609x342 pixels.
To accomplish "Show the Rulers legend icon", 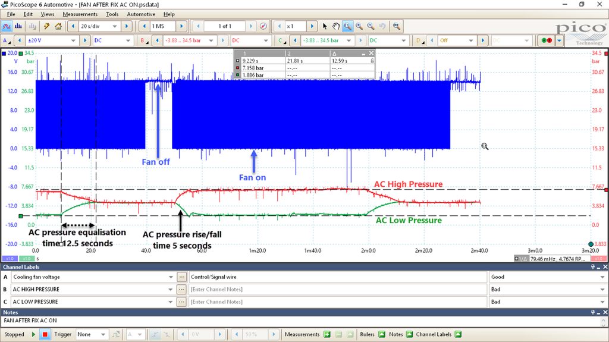I will point(382,334).
